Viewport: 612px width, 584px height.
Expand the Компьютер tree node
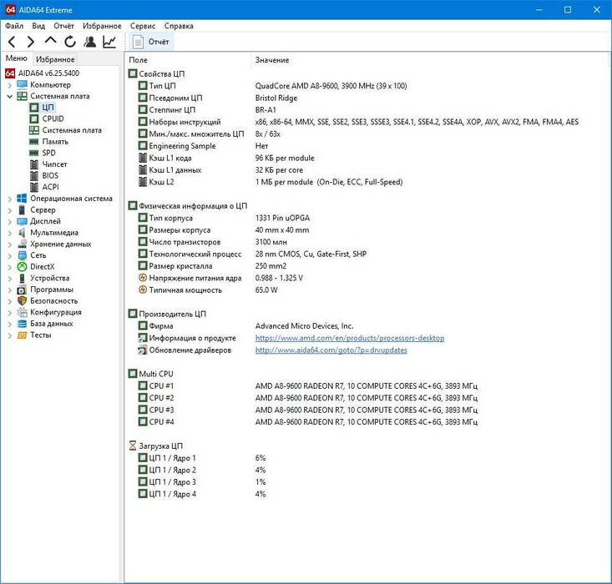(10, 84)
